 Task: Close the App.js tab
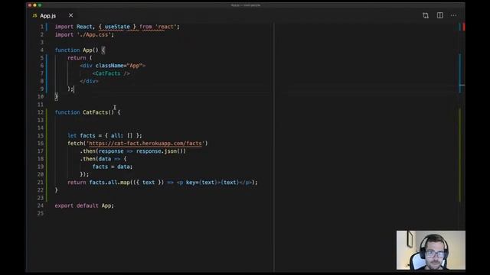pyautogui.click(x=71, y=15)
